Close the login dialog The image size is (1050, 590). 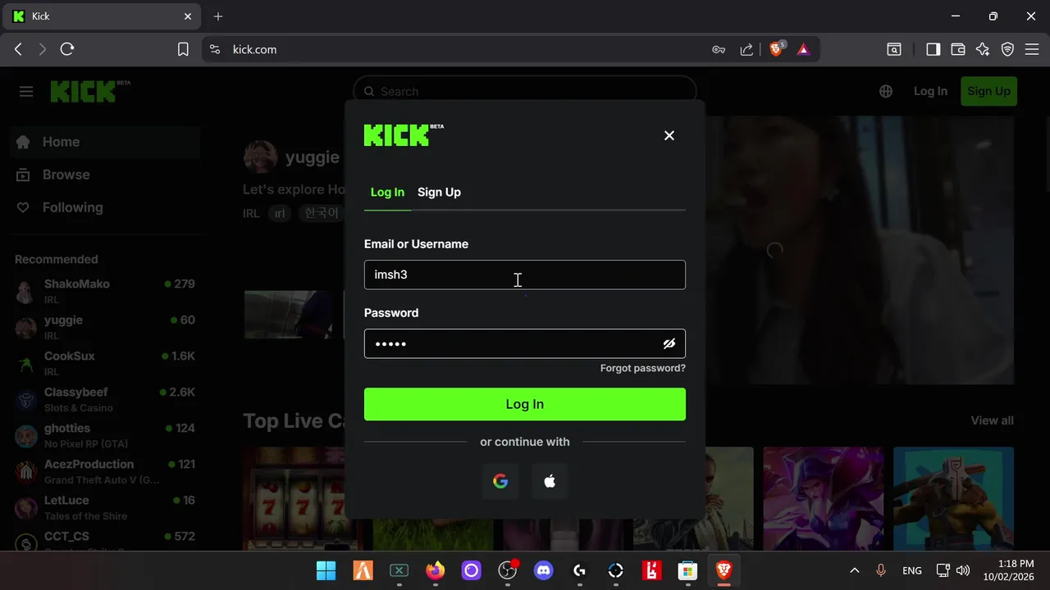point(669,135)
